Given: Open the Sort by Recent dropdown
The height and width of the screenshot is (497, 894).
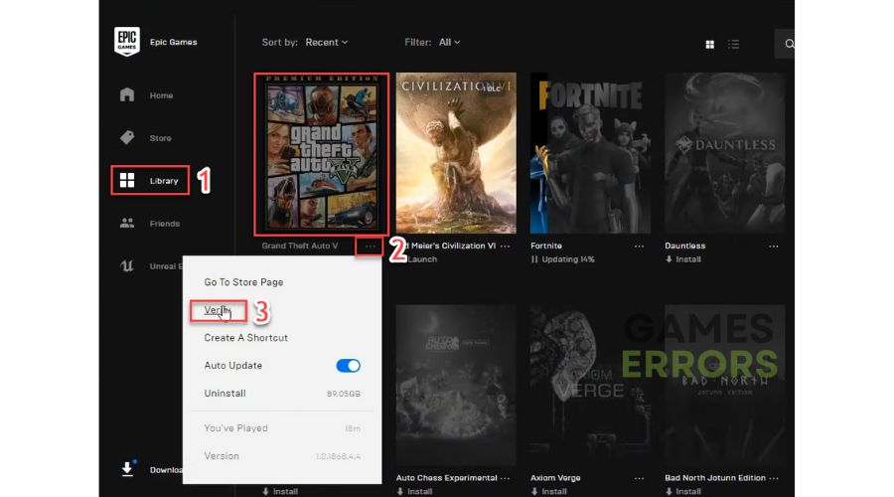Looking at the screenshot, I should [x=326, y=42].
